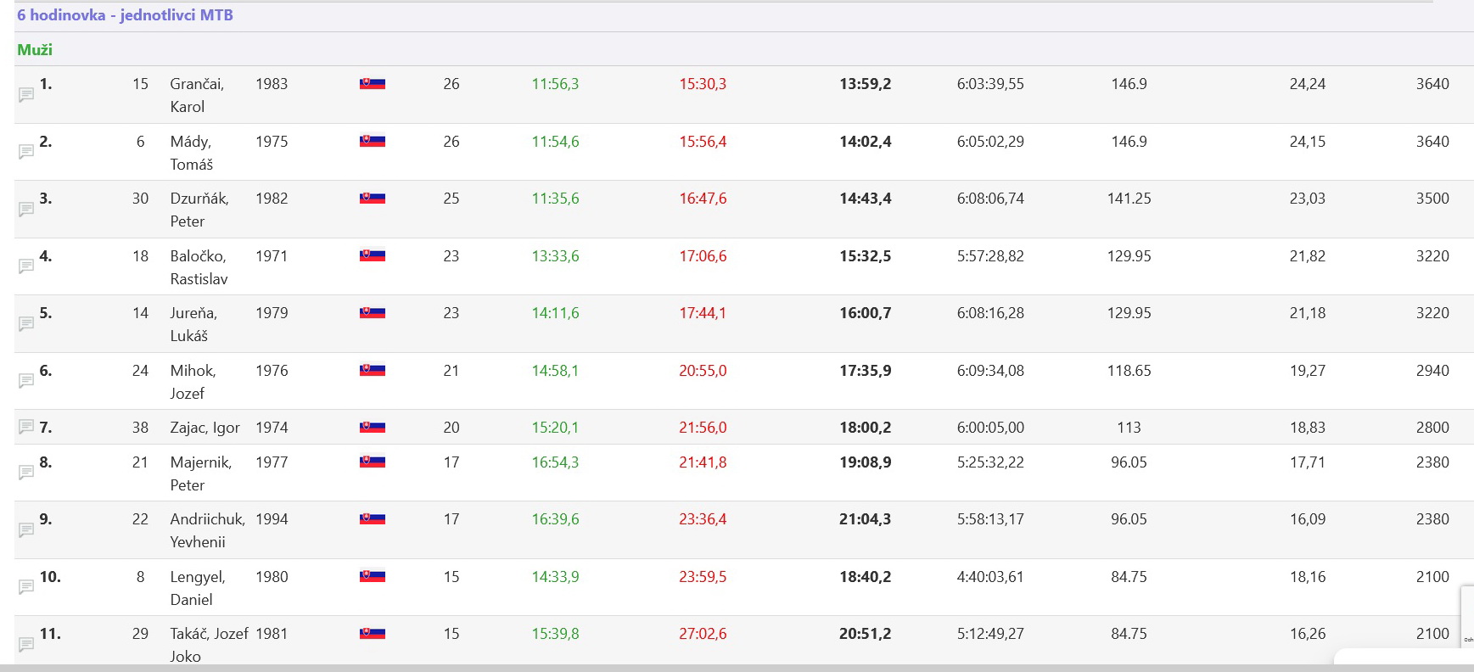Open comment icon in Baločko, Rastislav row
Image resolution: width=1474 pixels, height=672 pixels.
point(26,266)
